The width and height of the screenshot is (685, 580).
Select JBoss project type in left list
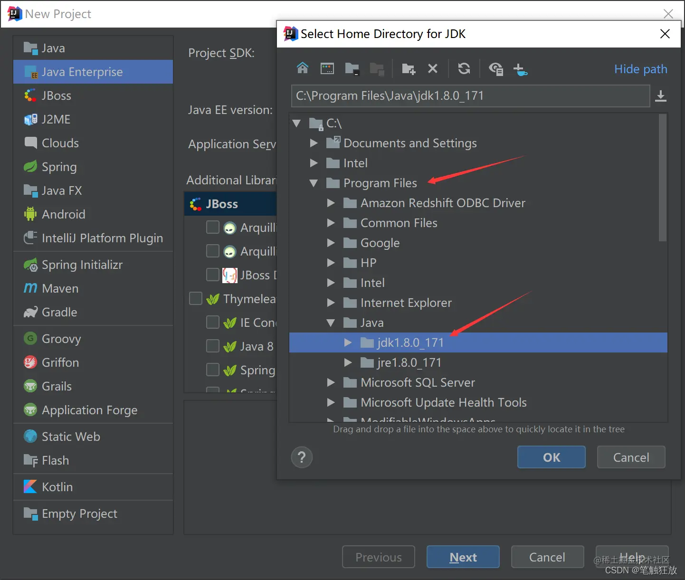(93, 95)
